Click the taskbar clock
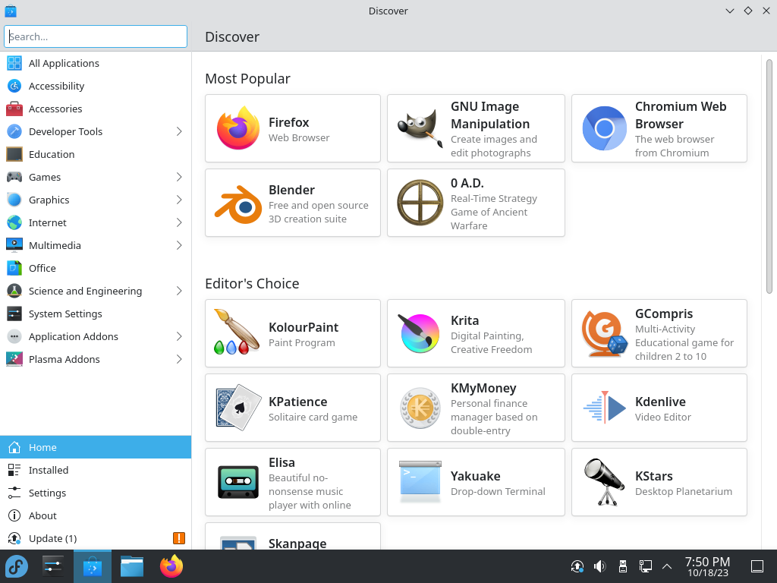777x583 pixels. [708, 566]
